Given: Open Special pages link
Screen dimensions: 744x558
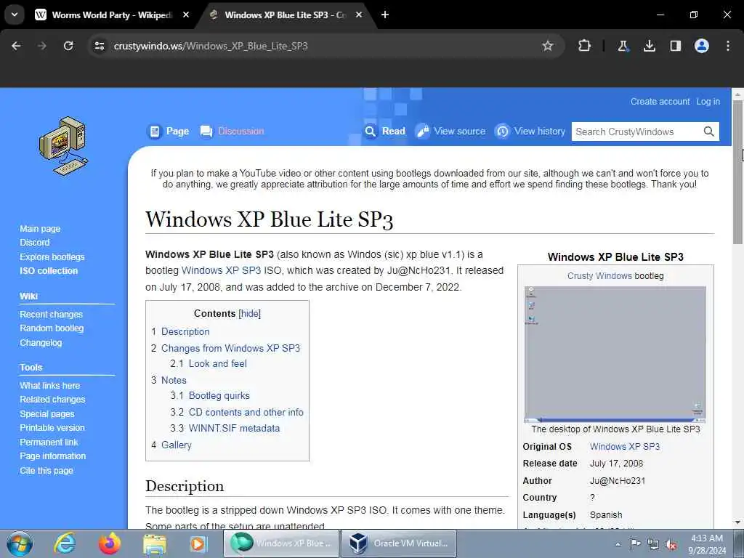Looking at the screenshot, I should tap(47, 413).
